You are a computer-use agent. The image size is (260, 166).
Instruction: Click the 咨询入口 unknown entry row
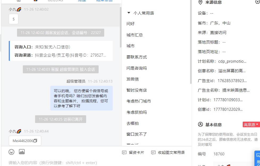pos(43,47)
